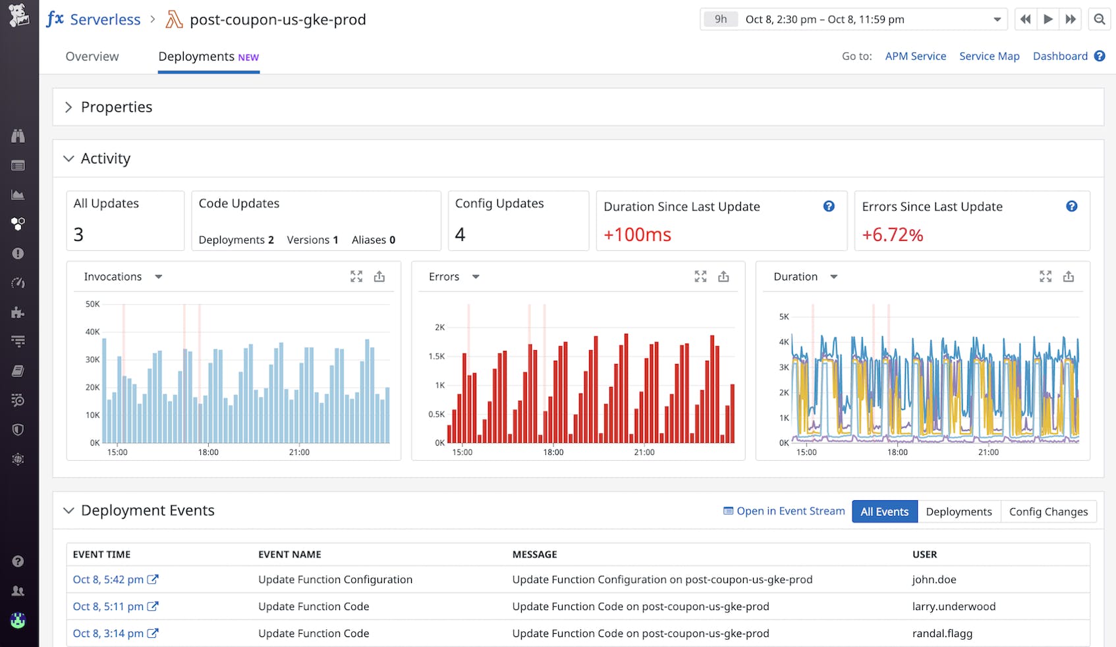Expand the Invocations chart to fullscreen
The image size is (1116, 647).
click(356, 276)
